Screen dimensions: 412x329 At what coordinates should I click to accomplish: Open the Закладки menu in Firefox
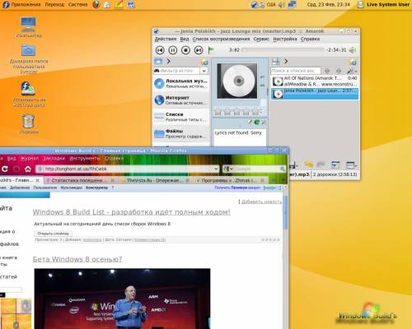[54, 159]
